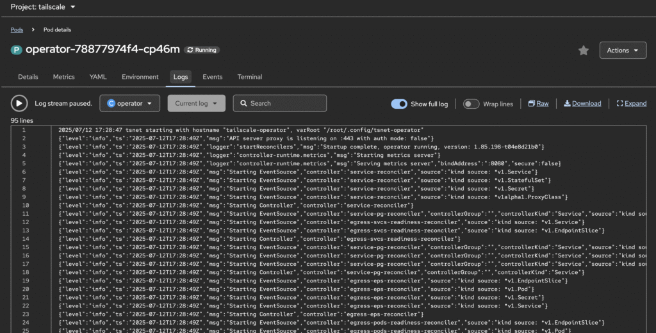Click log line 14 egress-svcs-readiness-reconciler Controller
656x333 pixels.
[259, 239]
